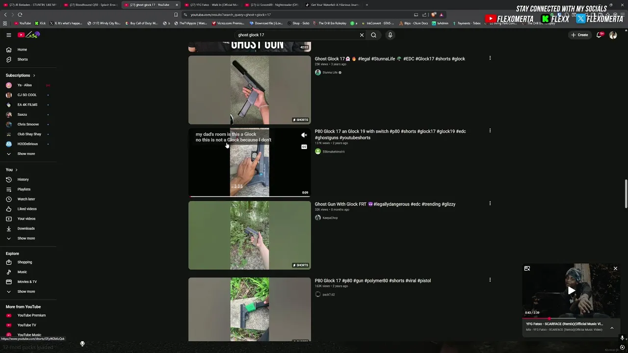Click the YouTube logo in the header
This screenshot has height=353, width=628.
point(29,35)
